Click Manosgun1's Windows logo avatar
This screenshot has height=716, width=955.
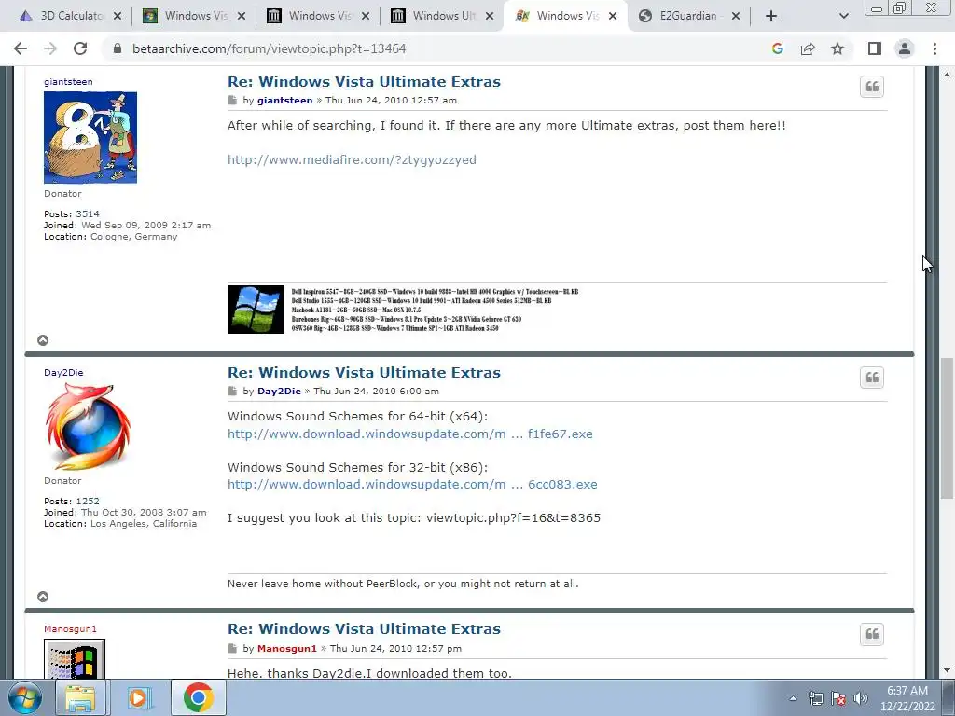coord(75,659)
